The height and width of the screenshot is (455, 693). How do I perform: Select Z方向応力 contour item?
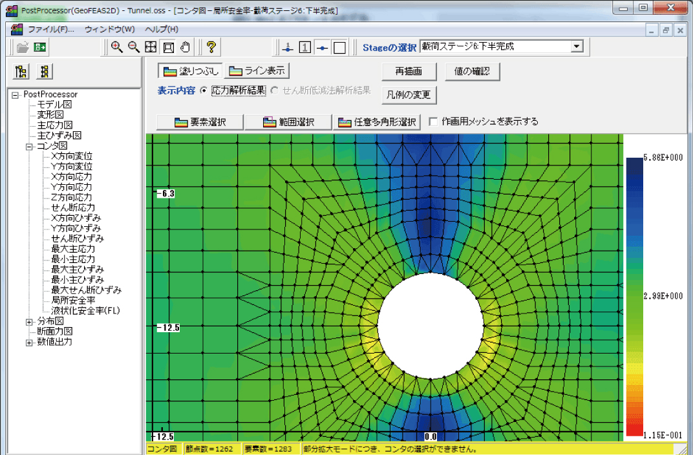pyautogui.click(x=72, y=198)
